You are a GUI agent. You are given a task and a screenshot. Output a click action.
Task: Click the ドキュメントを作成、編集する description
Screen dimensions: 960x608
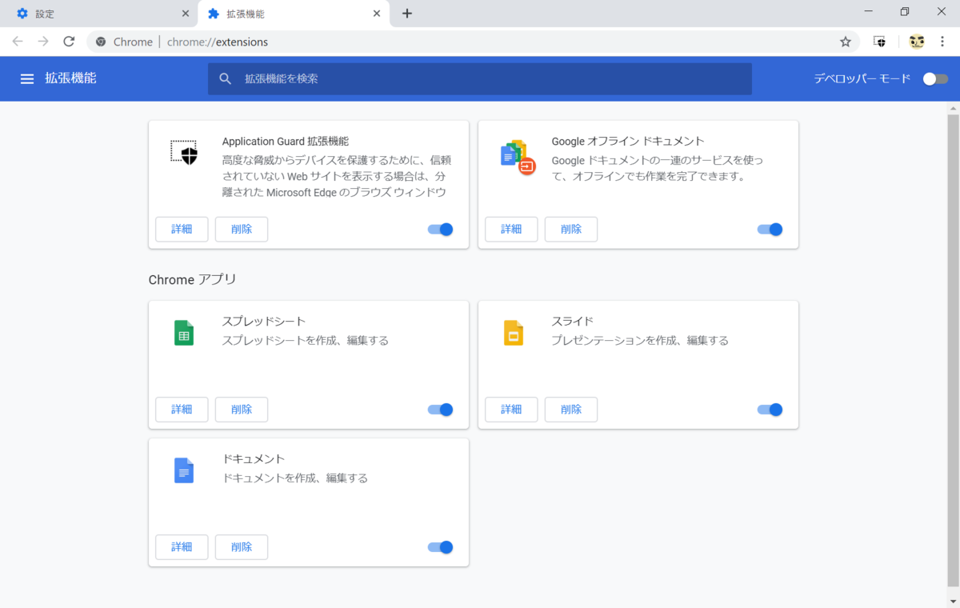[295, 478]
